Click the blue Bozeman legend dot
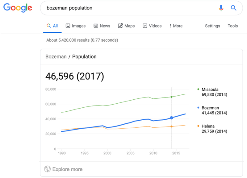Viewport: 247px width, 178px height. click(x=198, y=108)
